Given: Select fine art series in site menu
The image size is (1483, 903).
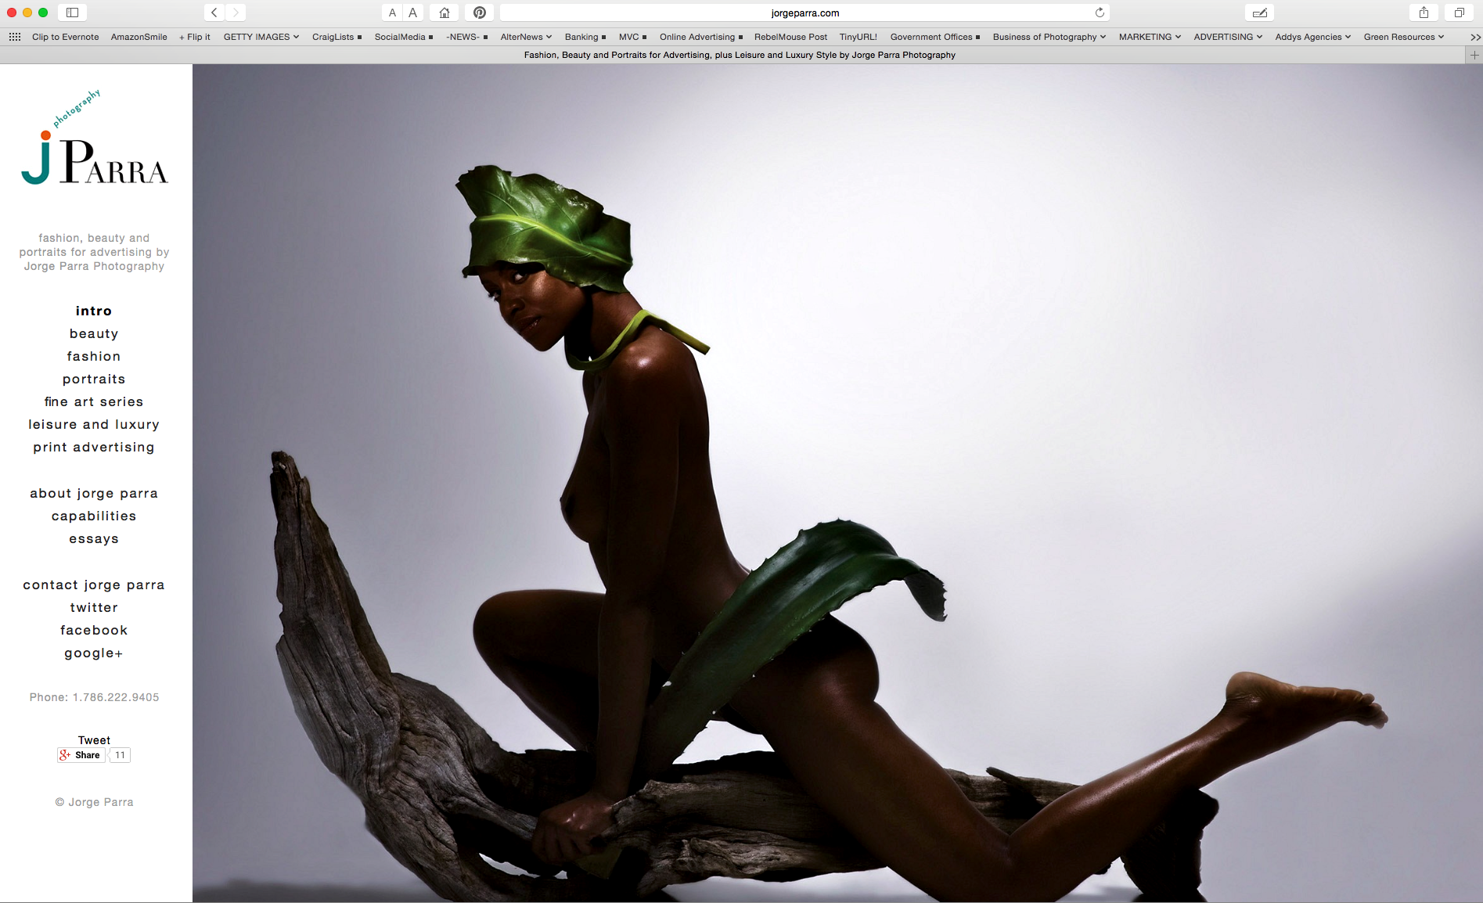Looking at the screenshot, I should (x=94, y=401).
